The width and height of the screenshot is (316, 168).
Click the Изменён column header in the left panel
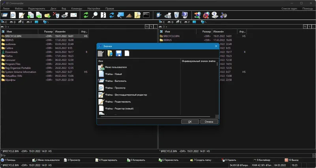pyautogui.click(x=66, y=31)
